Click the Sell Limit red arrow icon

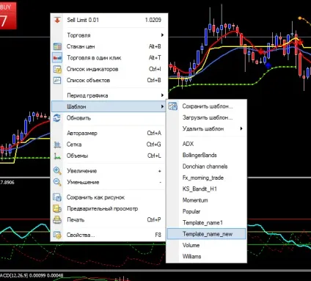[57, 20]
